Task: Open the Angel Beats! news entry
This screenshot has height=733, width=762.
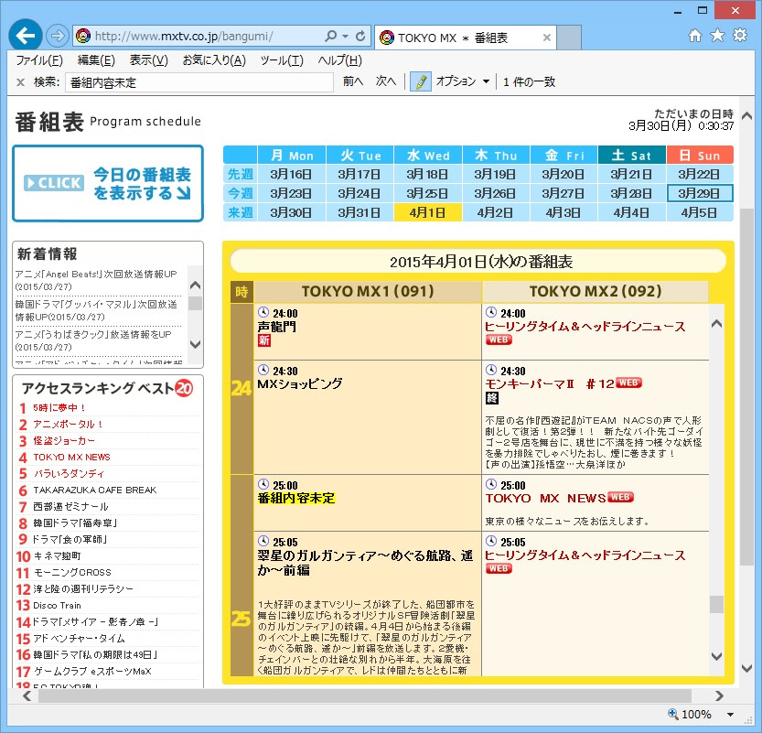Action: 96,280
